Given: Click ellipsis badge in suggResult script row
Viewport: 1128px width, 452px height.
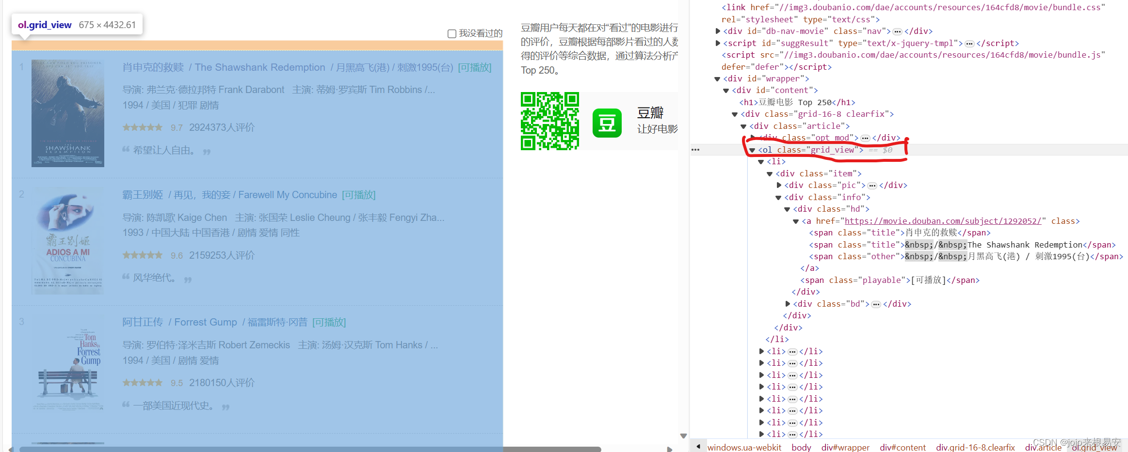Looking at the screenshot, I should pos(969,44).
